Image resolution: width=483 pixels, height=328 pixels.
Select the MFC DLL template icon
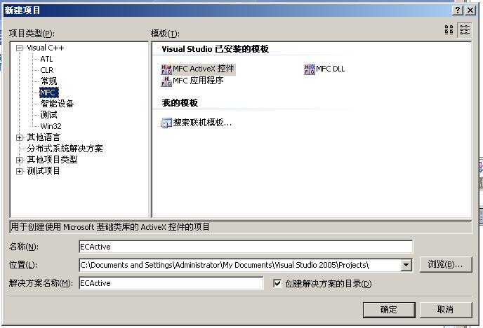point(310,69)
